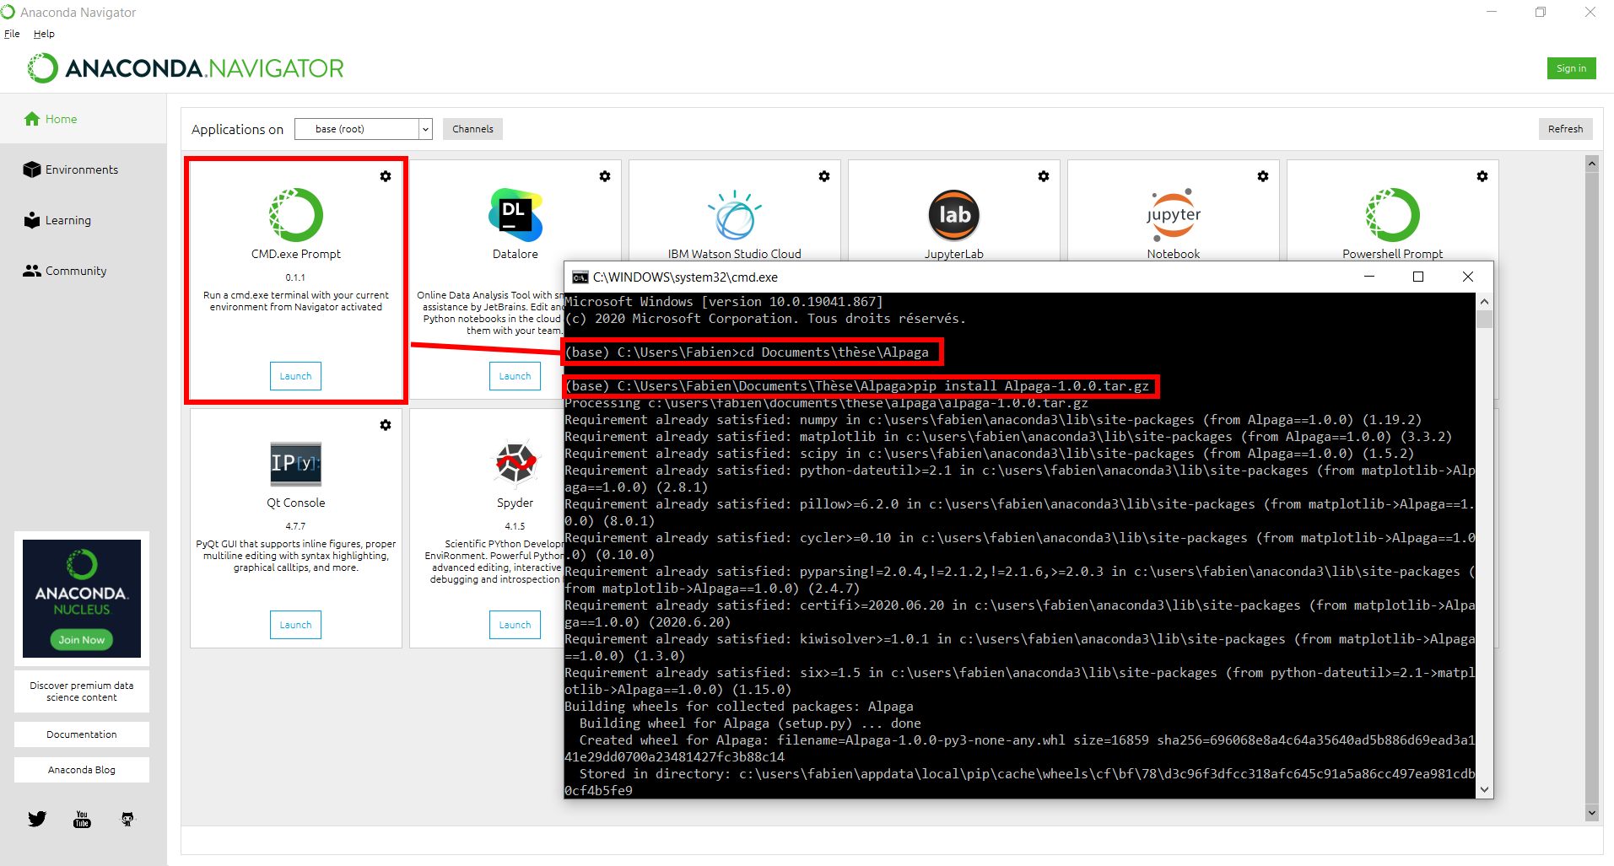Click the Anaconda Navigator logo
The width and height of the screenshot is (1614, 866).
(186, 68)
